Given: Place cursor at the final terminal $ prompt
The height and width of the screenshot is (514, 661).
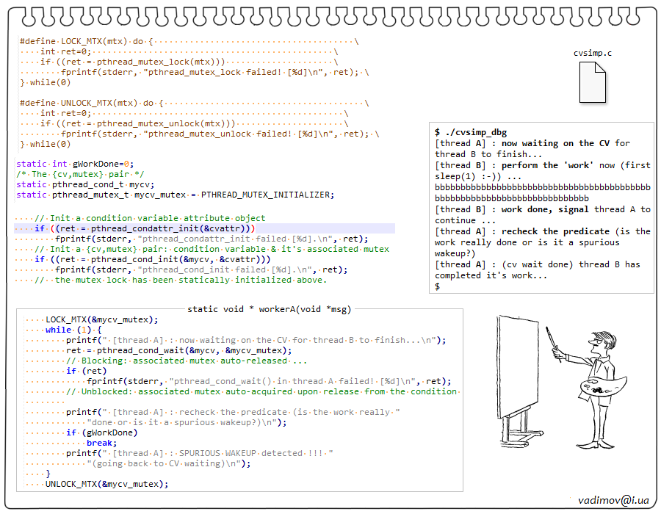Looking at the screenshot, I should point(438,286).
